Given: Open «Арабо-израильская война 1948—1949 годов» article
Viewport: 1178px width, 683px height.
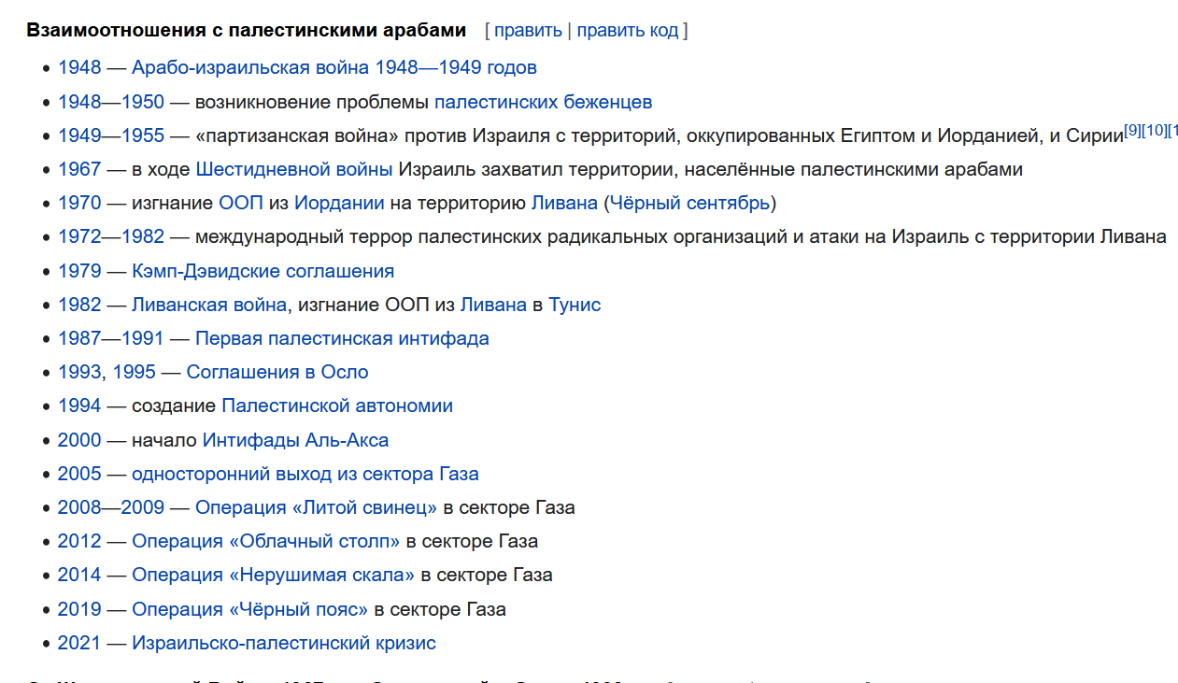Looking at the screenshot, I should pos(334,67).
